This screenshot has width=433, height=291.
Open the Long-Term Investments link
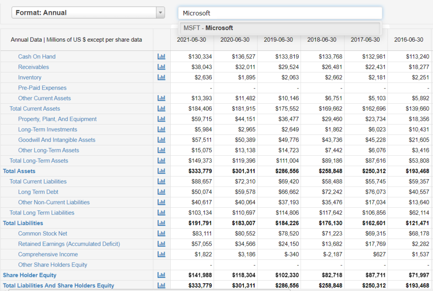47,129
